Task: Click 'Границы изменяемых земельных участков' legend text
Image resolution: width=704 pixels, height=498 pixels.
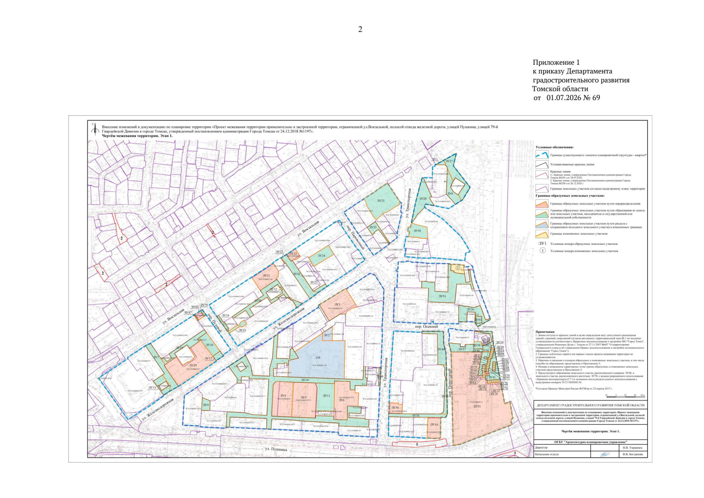Action: tap(579, 234)
